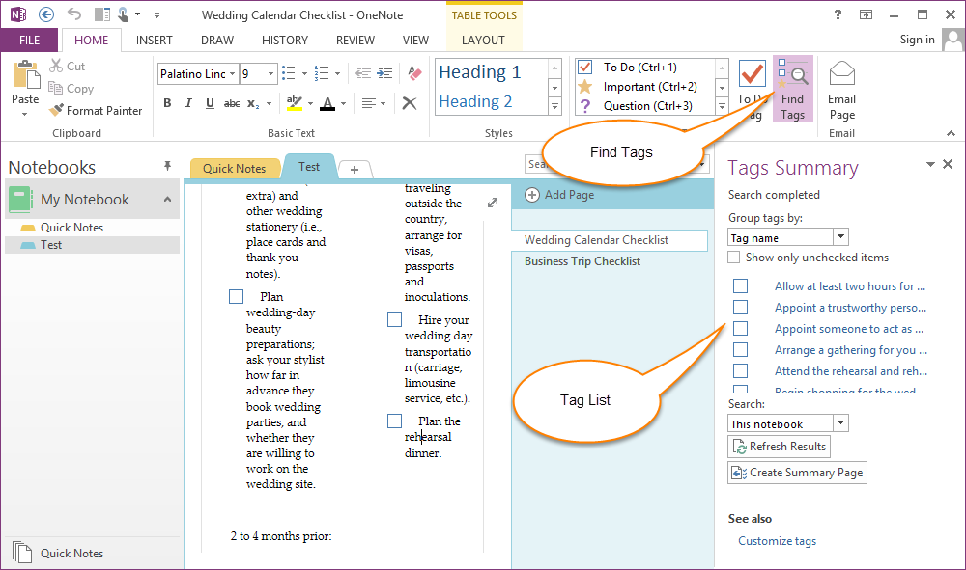
Task: Open Find Tags
Action: pos(792,89)
